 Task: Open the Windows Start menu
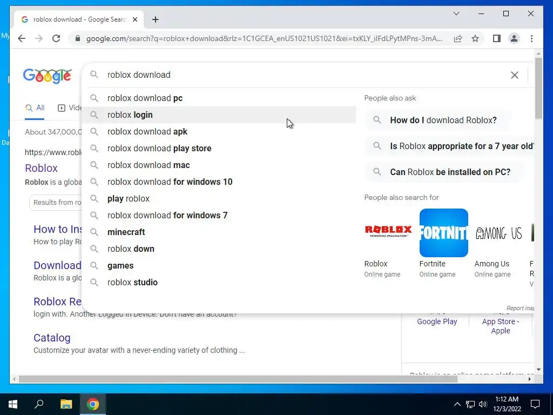tap(13, 404)
